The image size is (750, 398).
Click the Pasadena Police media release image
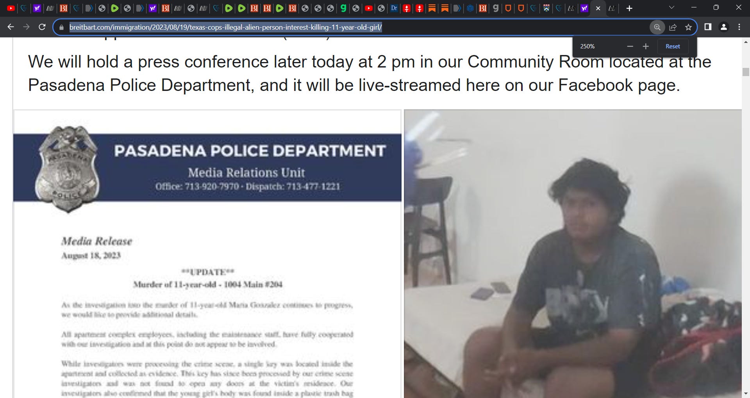pos(207,254)
